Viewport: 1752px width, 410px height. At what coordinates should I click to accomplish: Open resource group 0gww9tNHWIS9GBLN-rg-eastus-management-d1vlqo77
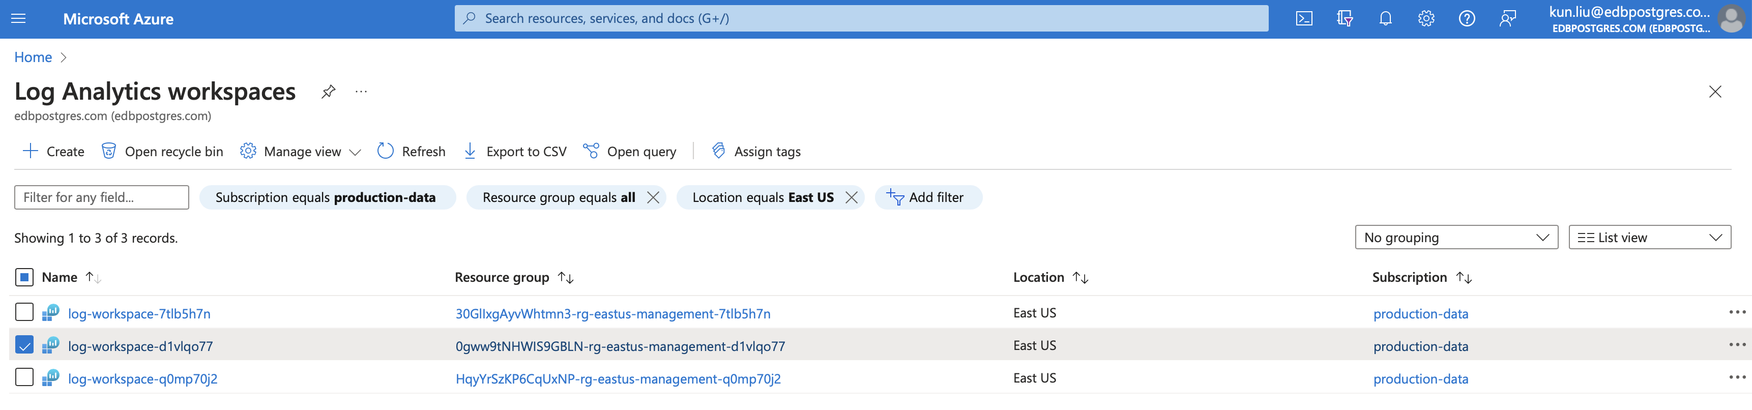click(x=620, y=346)
